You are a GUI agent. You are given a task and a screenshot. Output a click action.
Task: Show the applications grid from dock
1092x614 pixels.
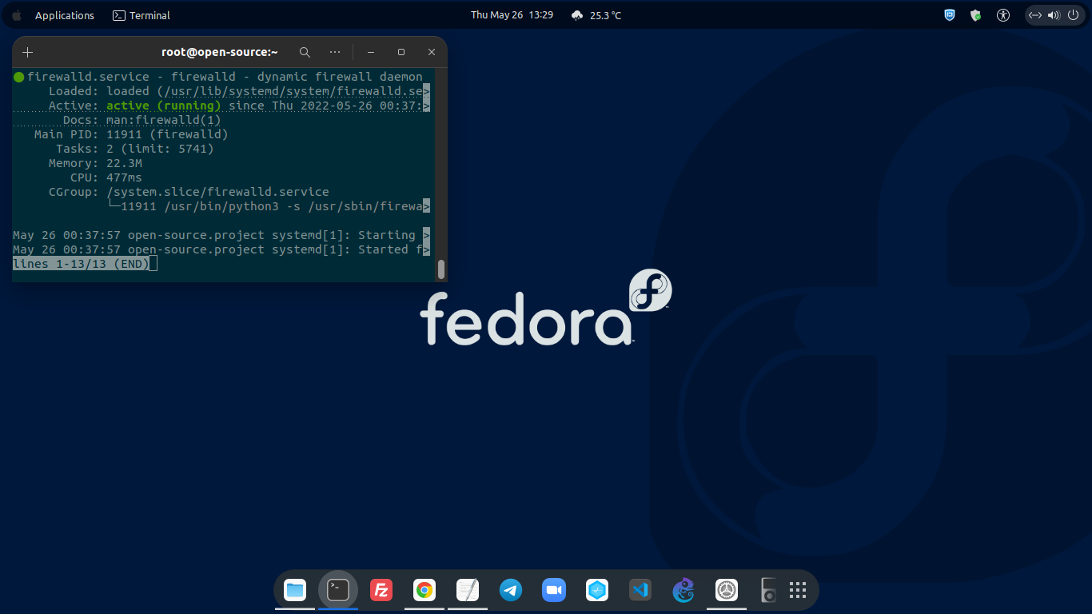(797, 591)
